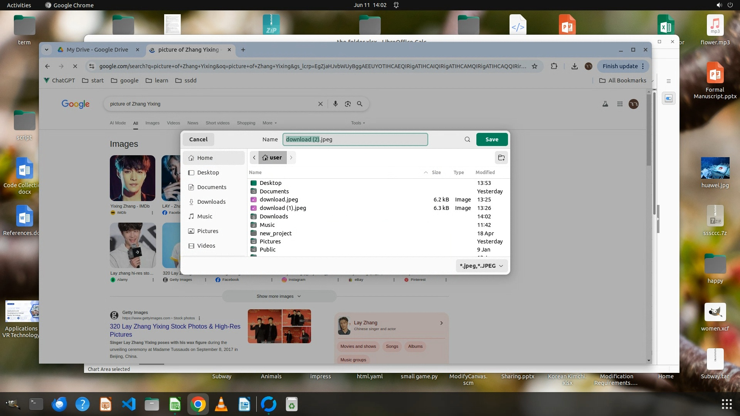Click the voice search microphone icon
The image size is (740, 416).
(335, 104)
